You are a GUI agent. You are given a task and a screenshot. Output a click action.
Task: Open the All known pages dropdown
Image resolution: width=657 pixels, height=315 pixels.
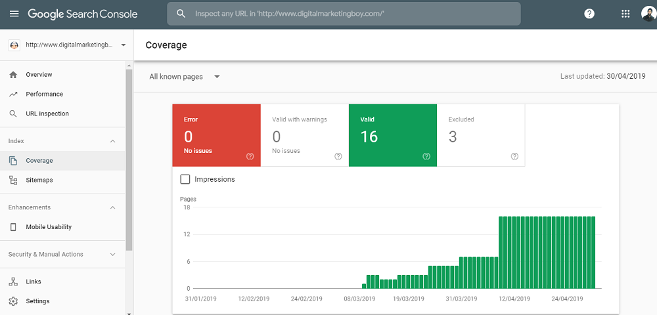[x=185, y=77]
